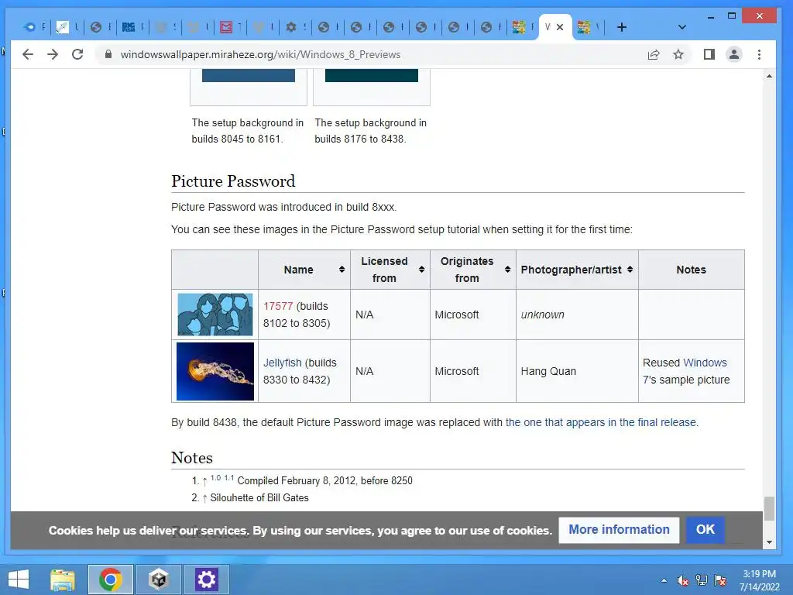This screenshot has width=793, height=595.
Task: Open the Windows Start menu
Action: click(x=19, y=580)
